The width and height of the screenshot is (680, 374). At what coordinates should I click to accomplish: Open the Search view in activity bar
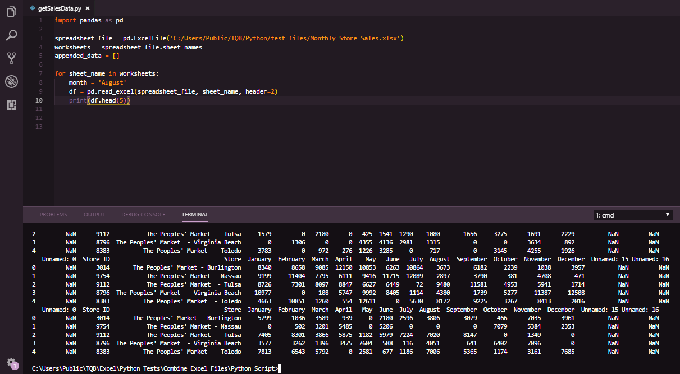point(11,35)
